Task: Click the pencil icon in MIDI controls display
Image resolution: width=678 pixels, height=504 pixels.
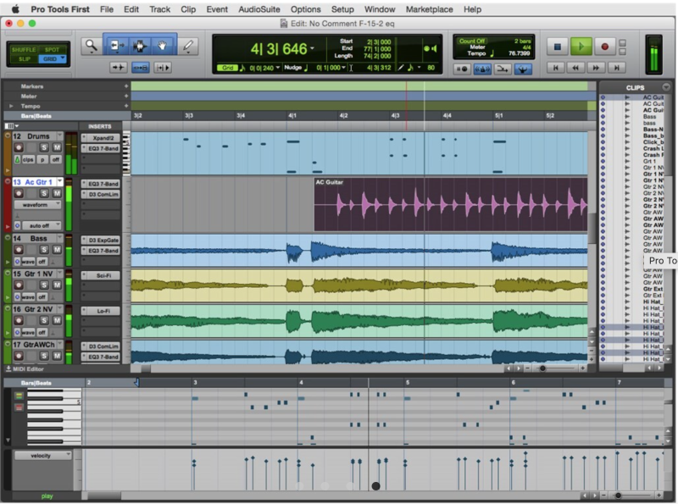Action: (x=401, y=68)
